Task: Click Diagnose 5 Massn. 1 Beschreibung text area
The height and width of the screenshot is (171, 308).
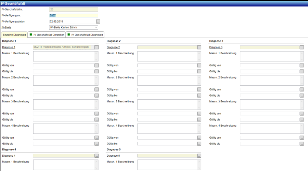Action: pyautogui.click(x=169, y=165)
